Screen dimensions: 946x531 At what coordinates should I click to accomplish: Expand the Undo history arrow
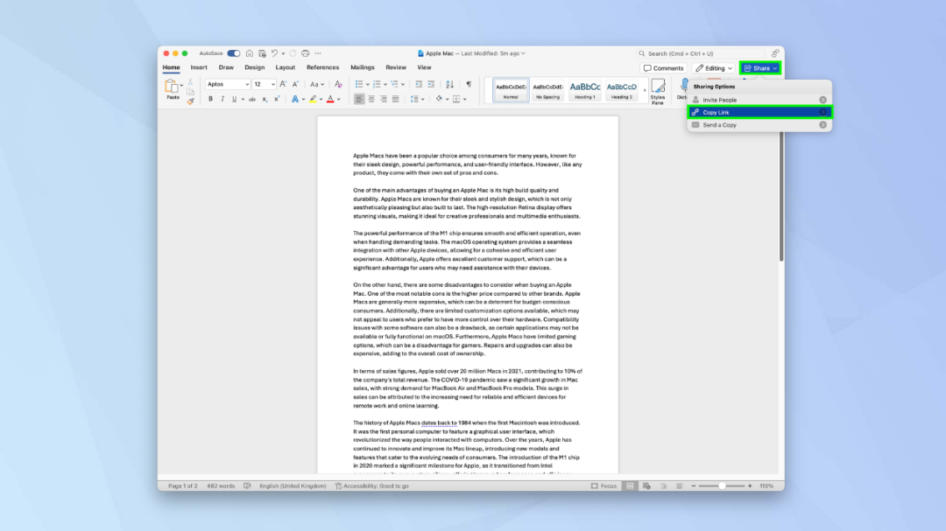coord(283,53)
